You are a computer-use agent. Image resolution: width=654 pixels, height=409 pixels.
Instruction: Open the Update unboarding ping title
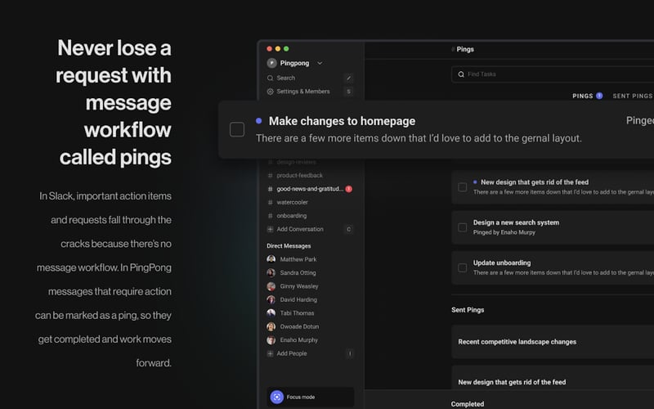502,263
